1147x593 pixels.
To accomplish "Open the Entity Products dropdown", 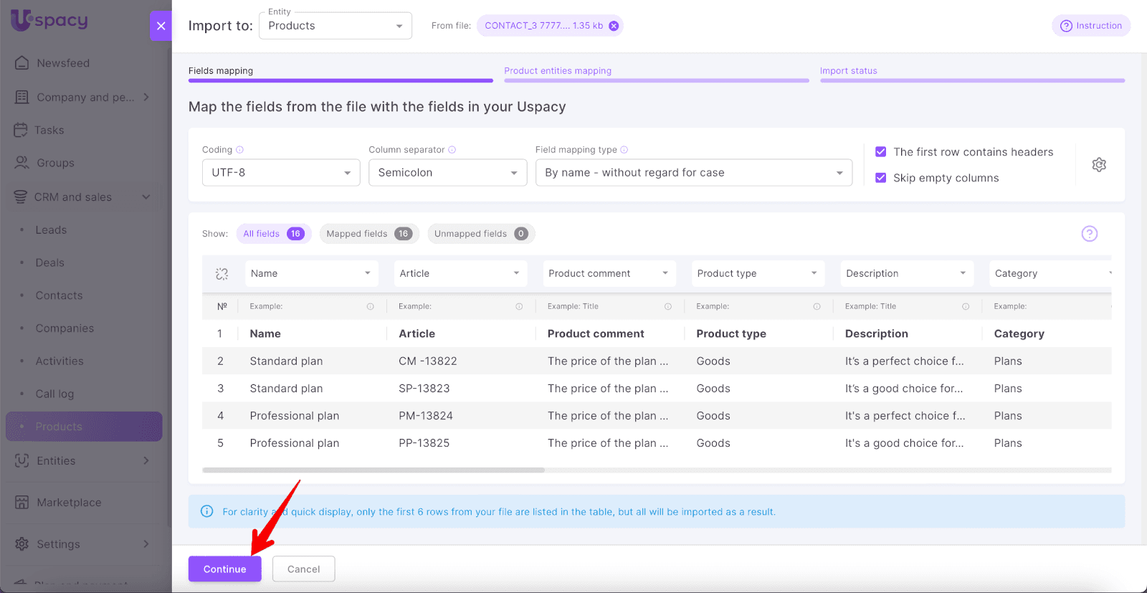I will point(335,26).
